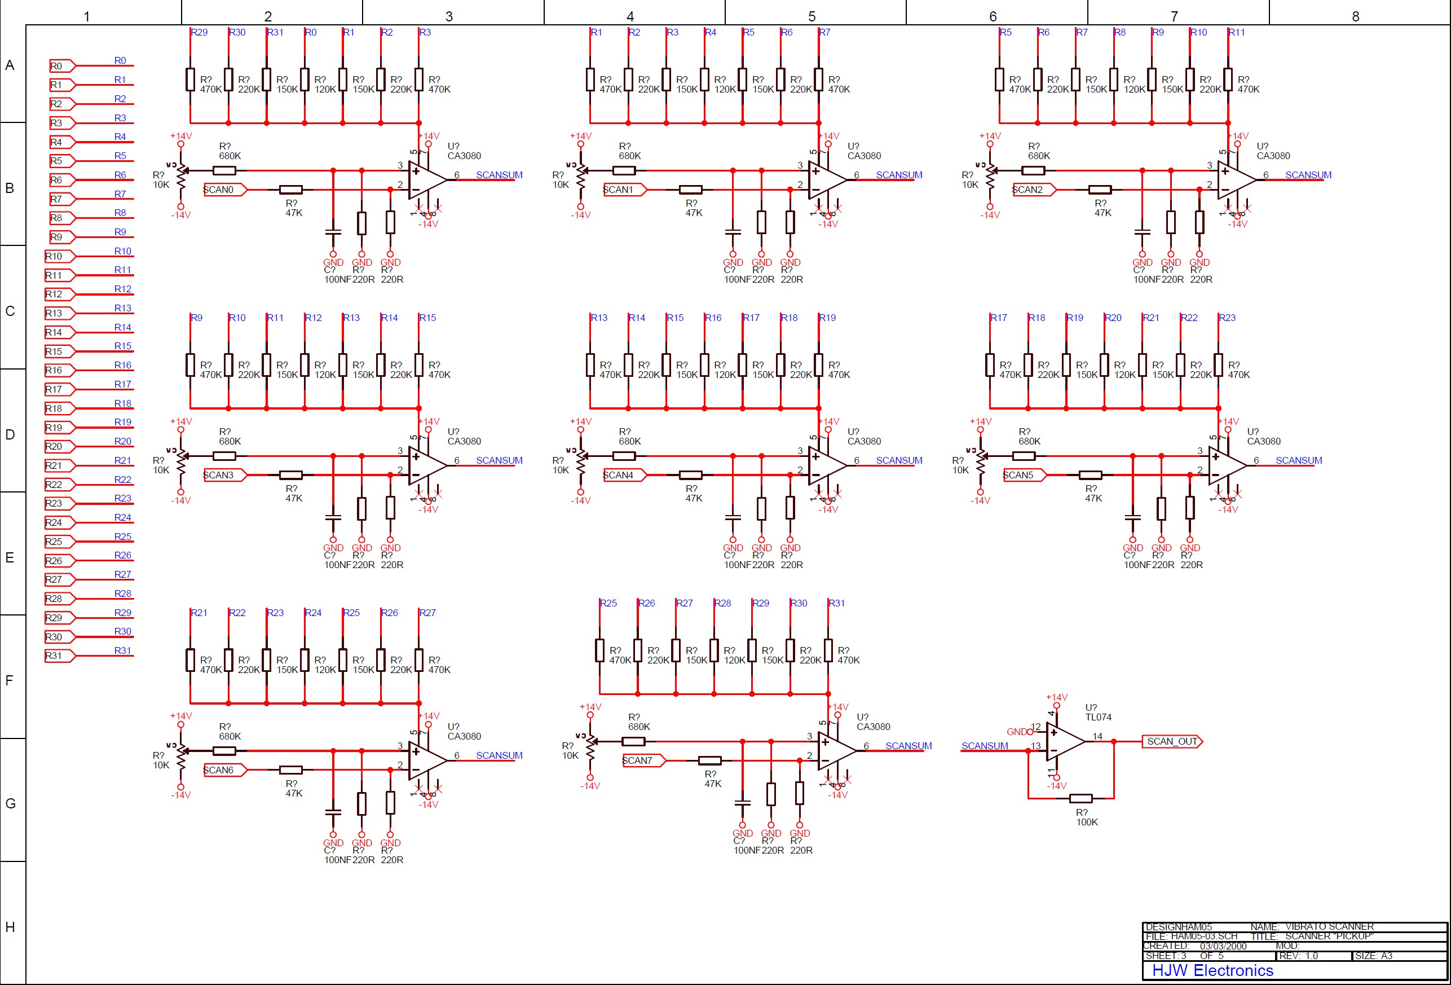The height and width of the screenshot is (985, 1451).
Task: Select the SCANSUM label at TL074 input
Action: pyautogui.click(x=984, y=746)
